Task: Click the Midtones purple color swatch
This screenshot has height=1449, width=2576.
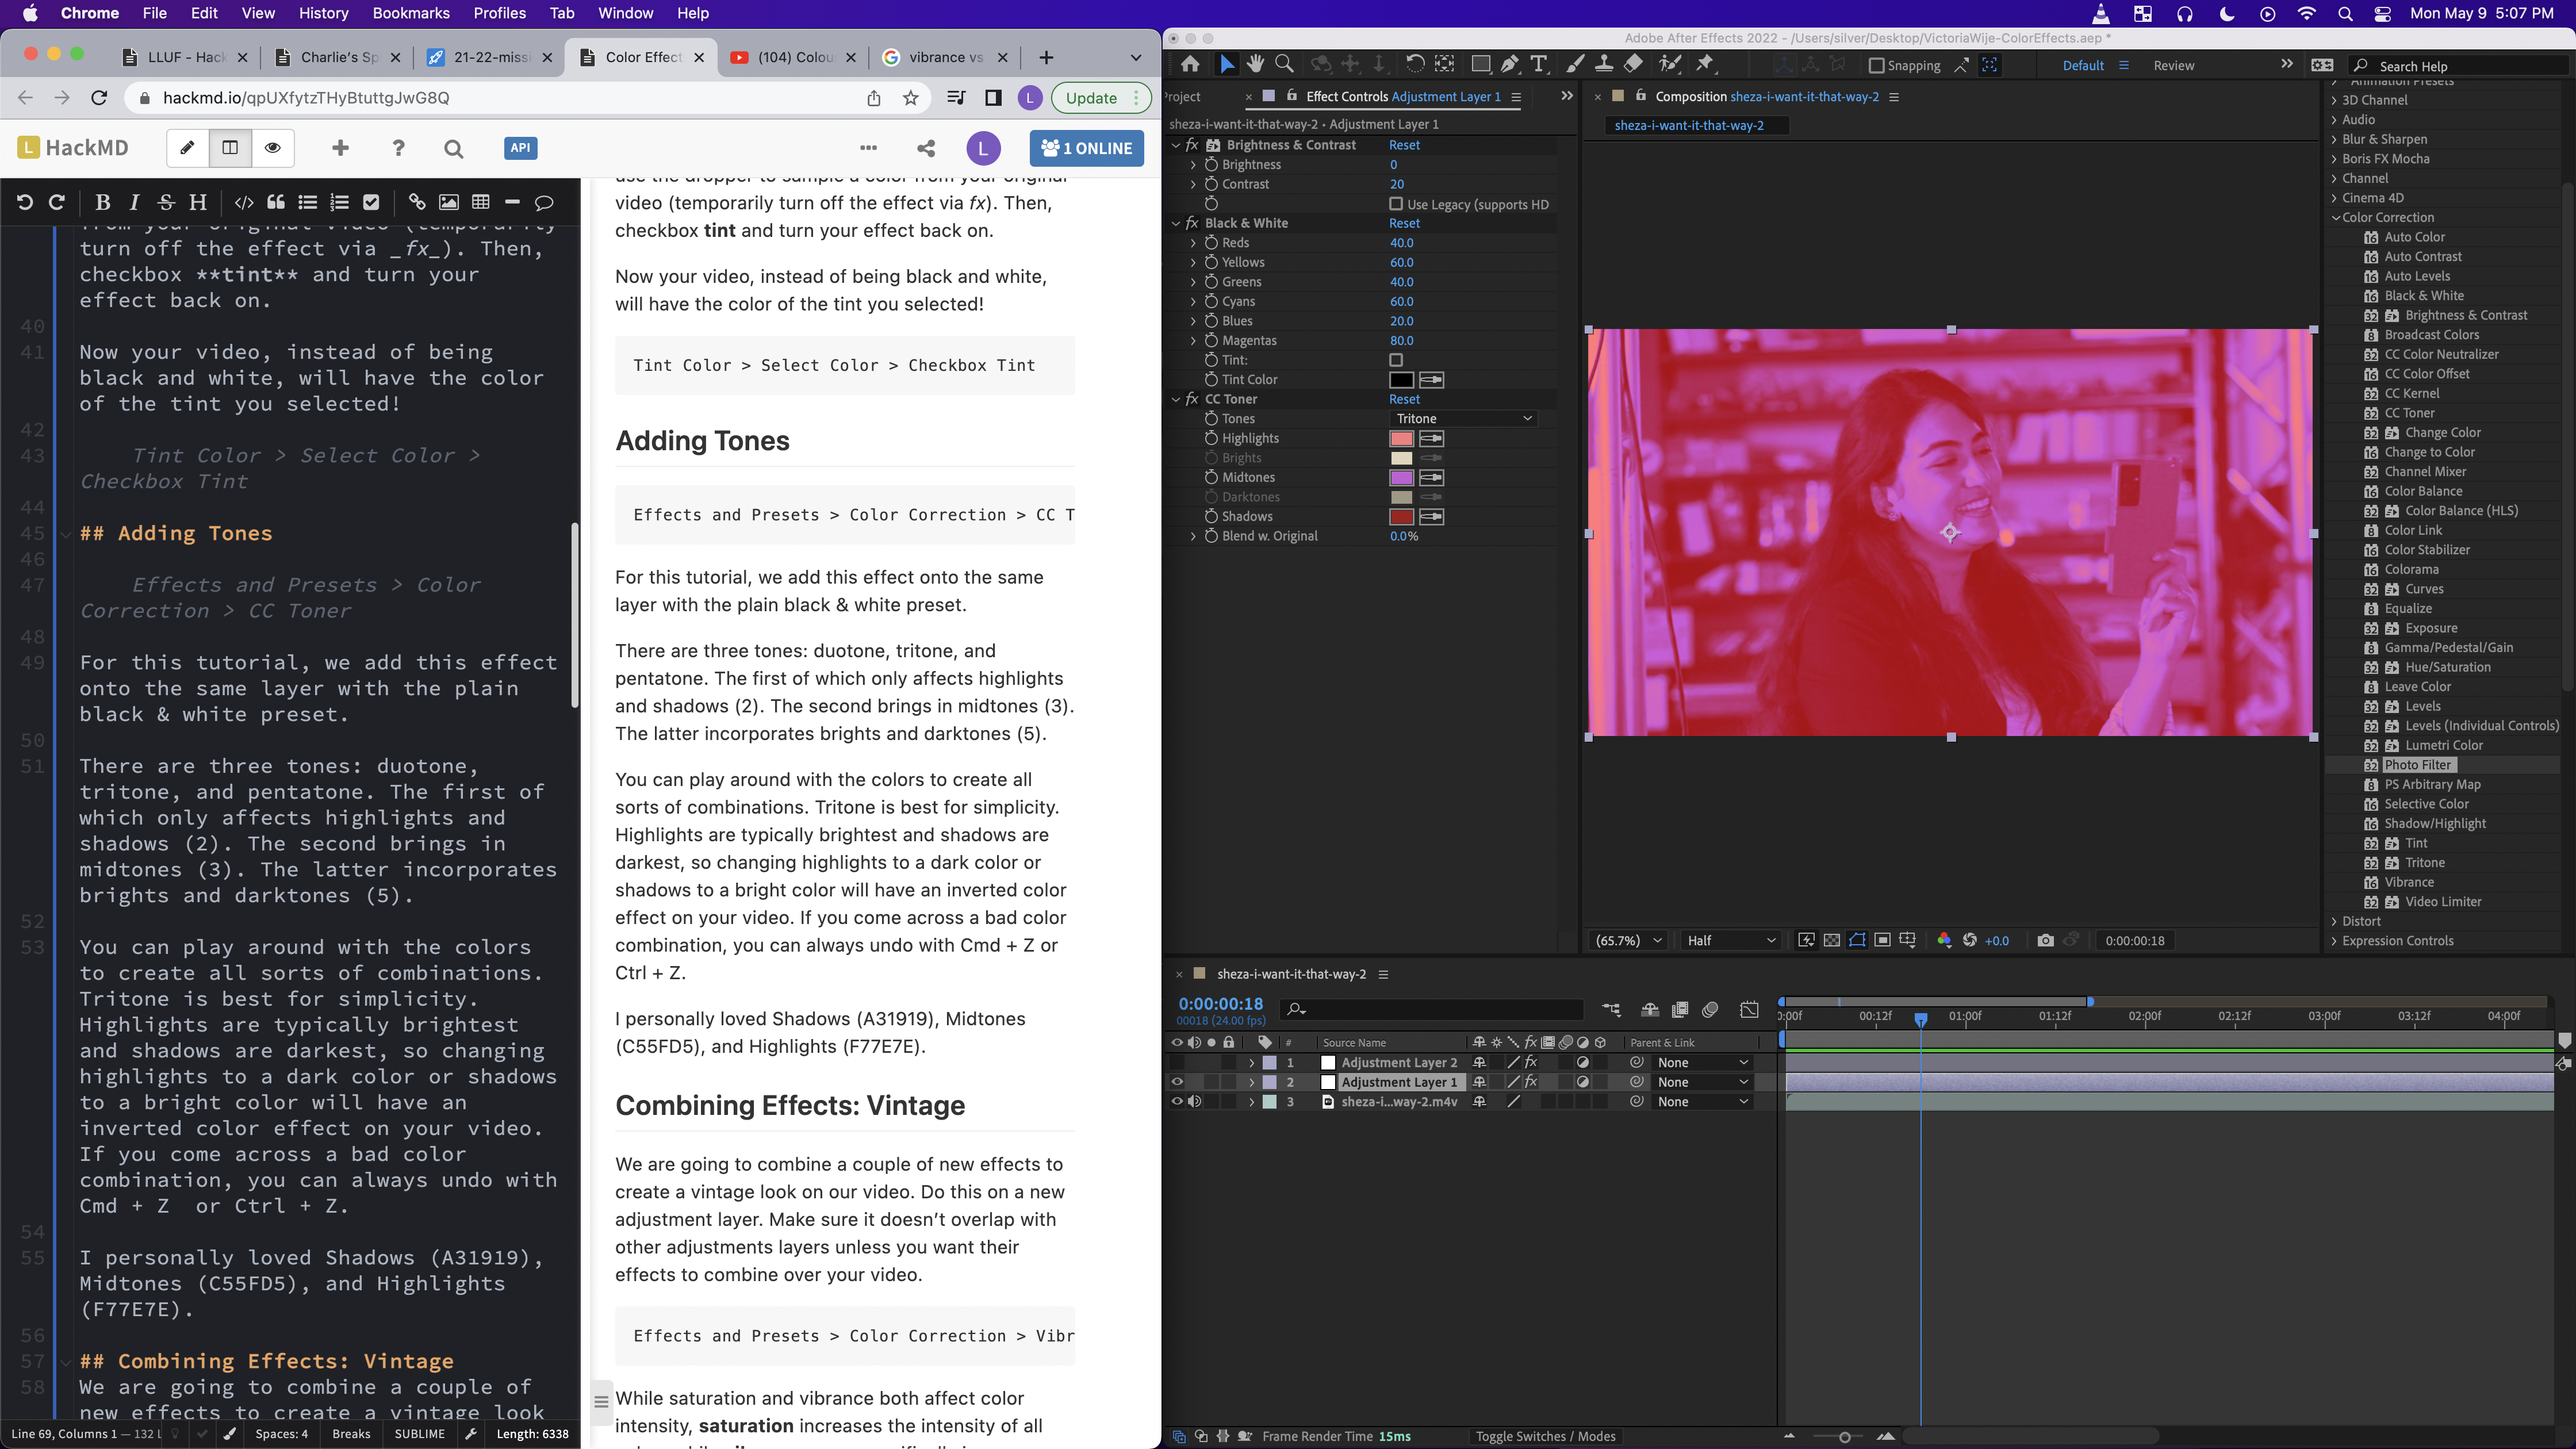Action: click(x=1401, y=478)
